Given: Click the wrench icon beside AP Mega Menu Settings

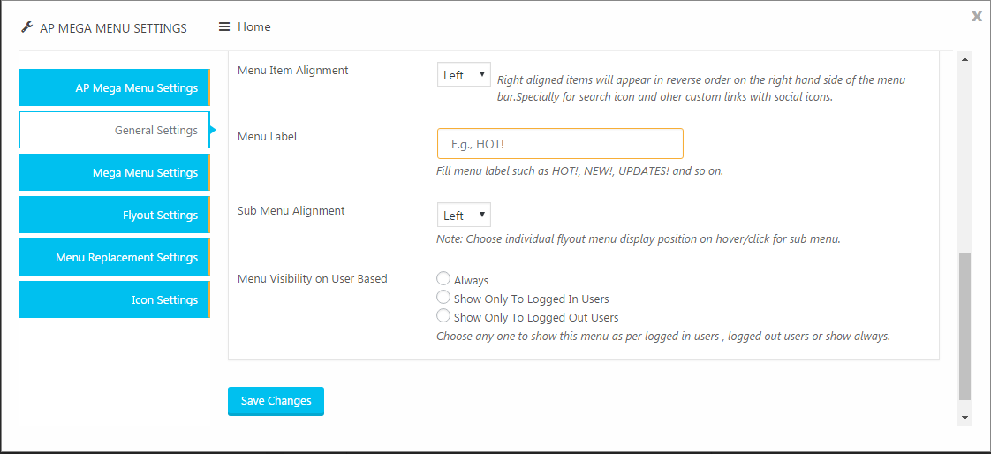Looking at the screenshot, I should point(26,27).
